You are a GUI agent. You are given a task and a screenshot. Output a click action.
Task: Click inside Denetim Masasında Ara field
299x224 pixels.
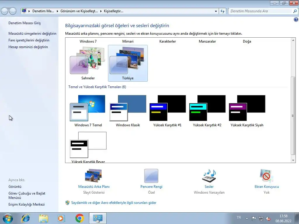[x=260, y=11]
